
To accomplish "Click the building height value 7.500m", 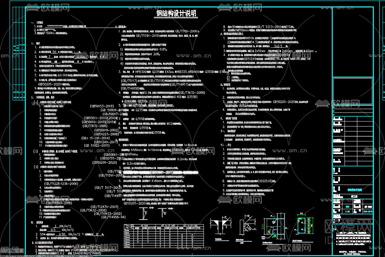I will tap(48, 33).
